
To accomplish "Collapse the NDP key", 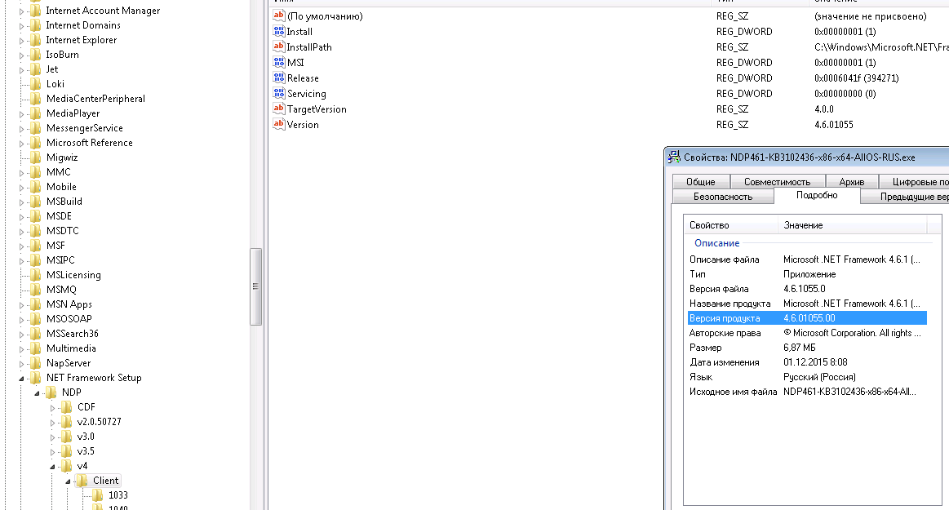I will click(37, 393).
